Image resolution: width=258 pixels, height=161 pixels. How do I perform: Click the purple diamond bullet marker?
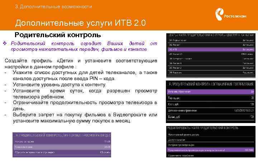click(x=5, y=43)
